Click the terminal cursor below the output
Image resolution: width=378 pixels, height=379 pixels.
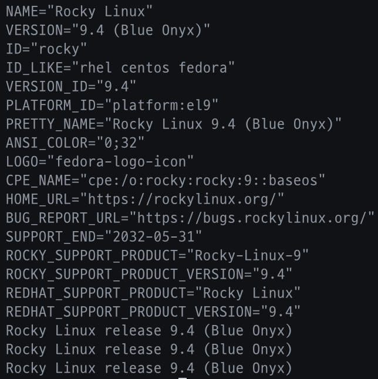183,377
